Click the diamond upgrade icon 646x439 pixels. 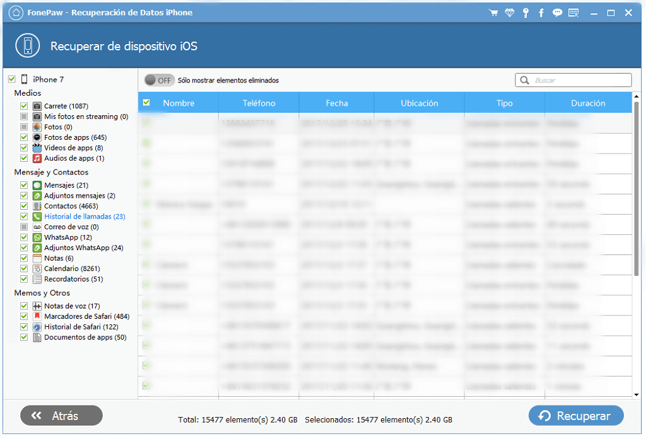coord(510,13)
